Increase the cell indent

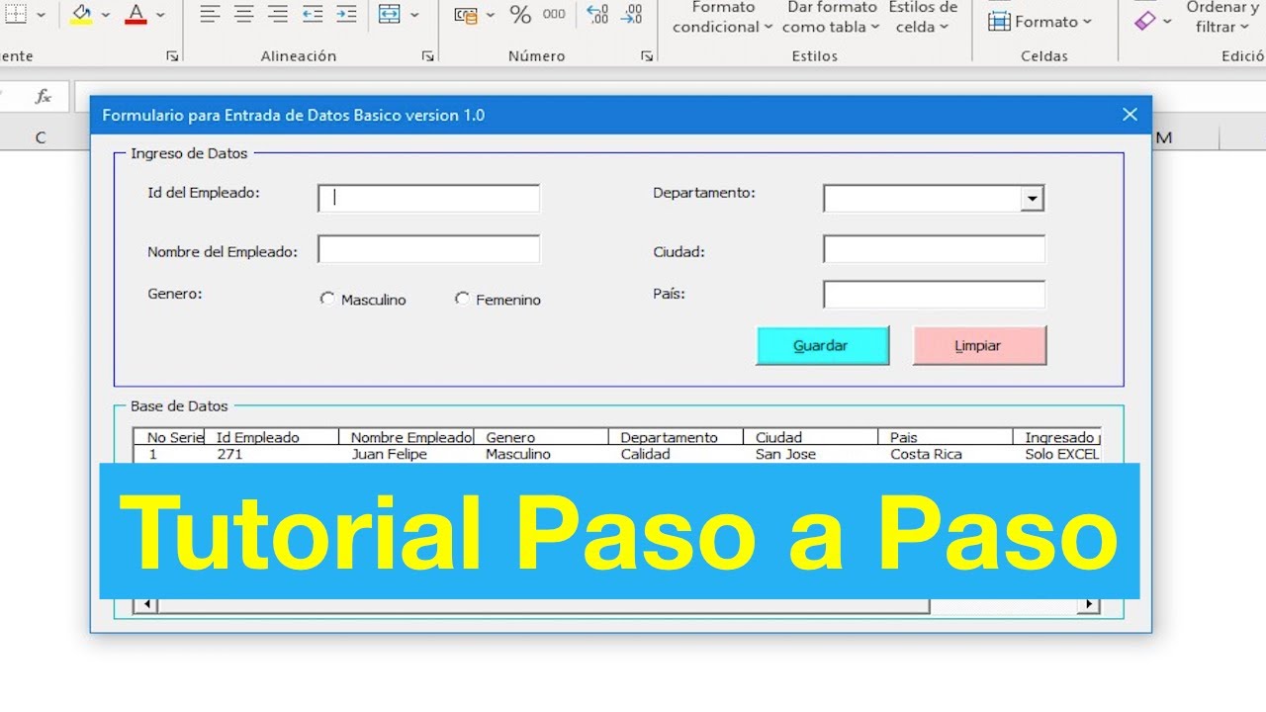(346, 14)
